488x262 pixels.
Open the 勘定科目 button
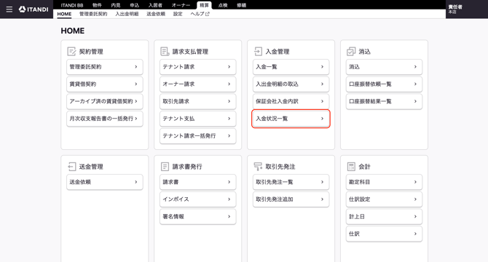pyautogui.click(x=384, y=182)
